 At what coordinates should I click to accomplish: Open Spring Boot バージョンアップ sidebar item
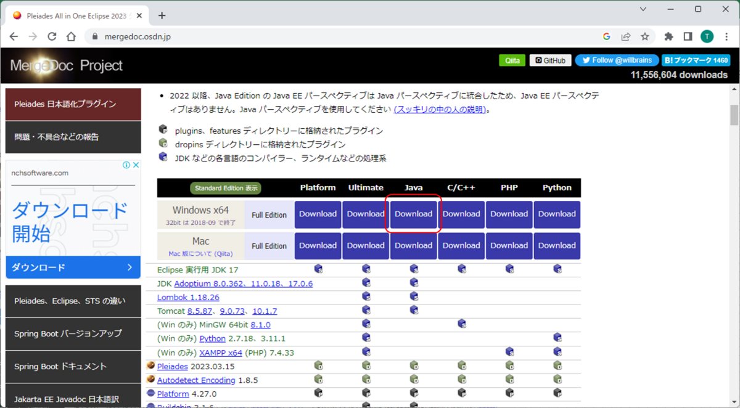[73, 333]
